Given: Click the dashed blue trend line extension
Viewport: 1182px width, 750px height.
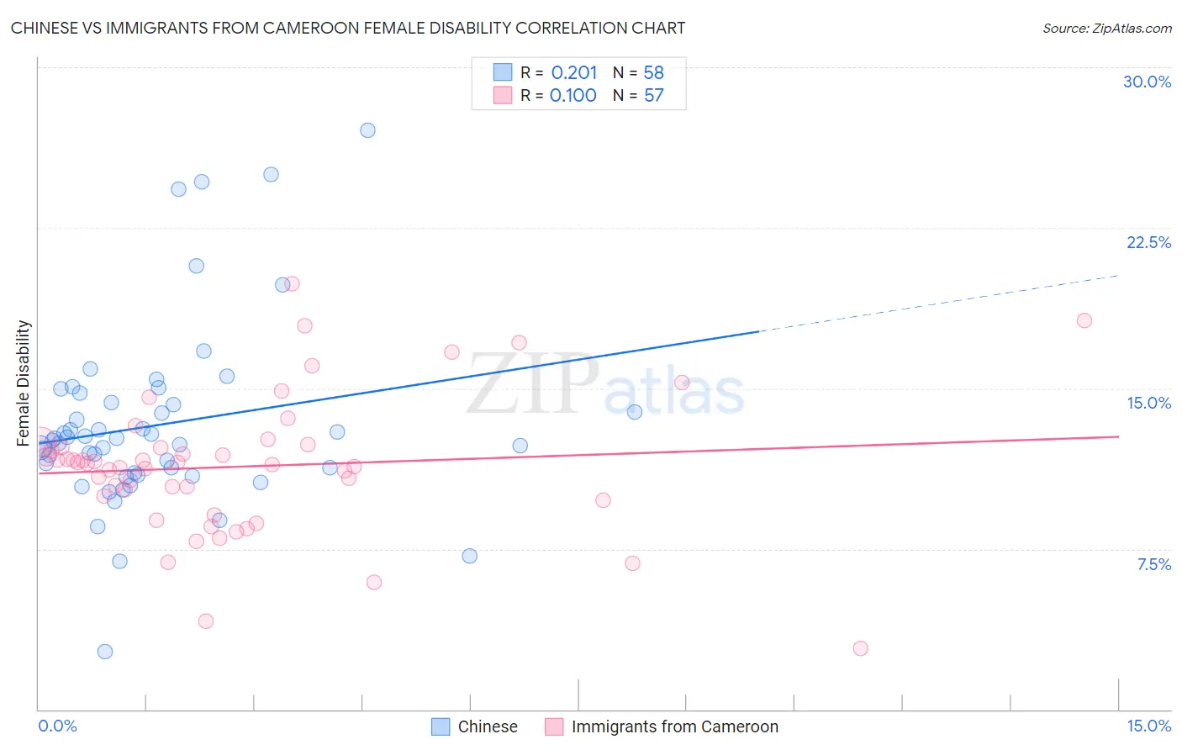Looking at the screenshot, I should pyautogui.click(x=939, y=304).
